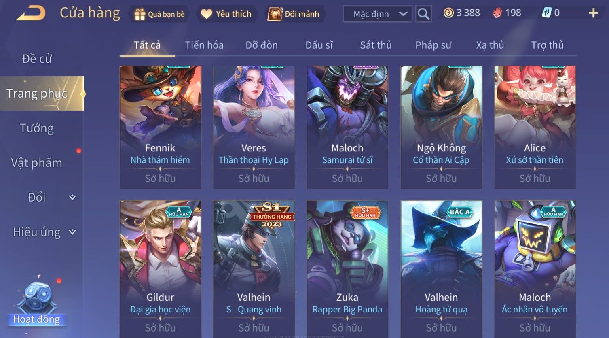Image resolution: width=609 pixels, height=338 pixels.
Task: Open Đổi mảnh chest icon
Action: pyautogui.click(x=275, y=14)
